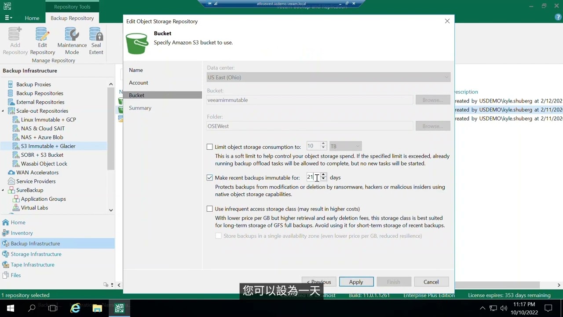
Task: Select S3 Immutable + Glacier repository
Action: pyautogui.click(x=48, y=146)
